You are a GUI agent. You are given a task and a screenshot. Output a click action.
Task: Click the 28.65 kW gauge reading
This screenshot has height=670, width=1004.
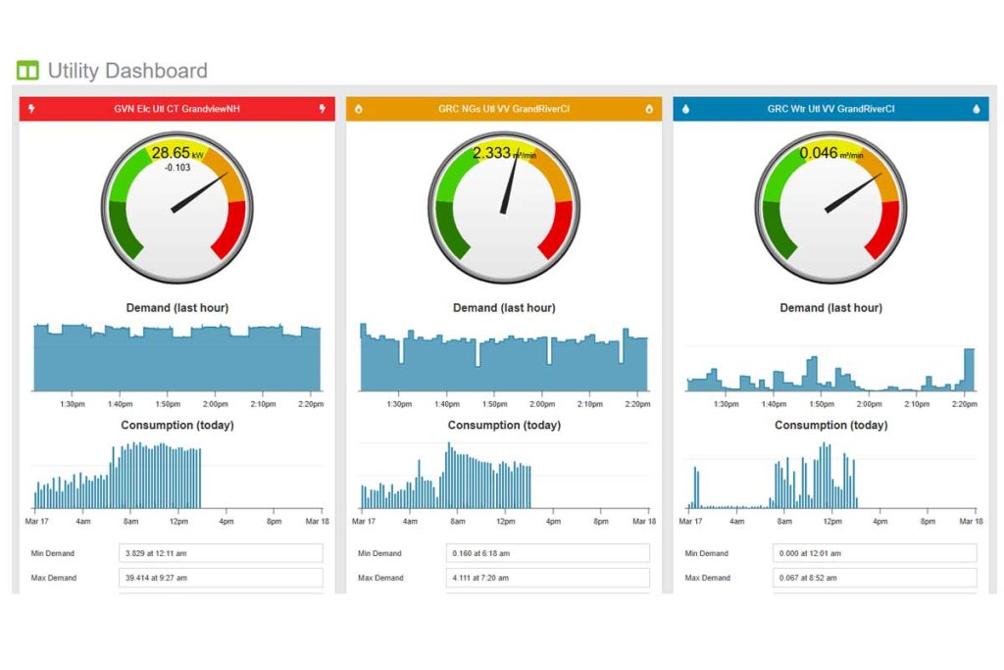pos(177,153)
